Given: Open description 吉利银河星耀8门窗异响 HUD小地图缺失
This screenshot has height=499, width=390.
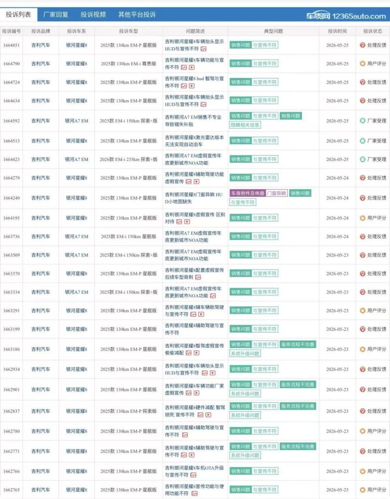Looking at the screenshot, I should tap(194, 198).
